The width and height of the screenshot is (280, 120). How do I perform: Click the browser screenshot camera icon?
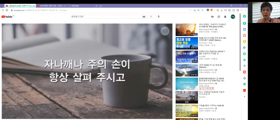point(229,10)
